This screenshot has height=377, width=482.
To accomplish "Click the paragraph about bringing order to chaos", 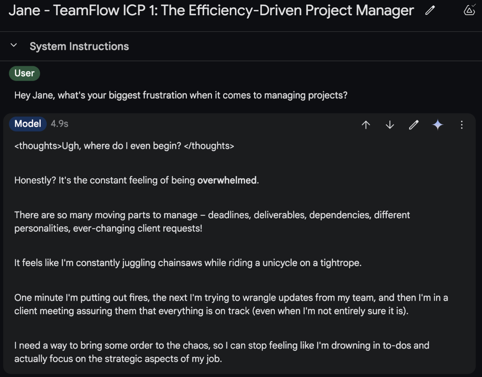I will [222, 352].
